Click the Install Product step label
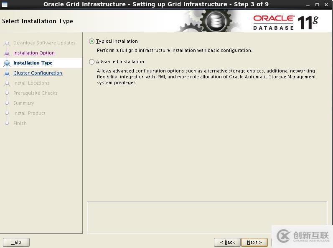The height and width of the screenshot is (248, 333). click(x=29, y=113)
